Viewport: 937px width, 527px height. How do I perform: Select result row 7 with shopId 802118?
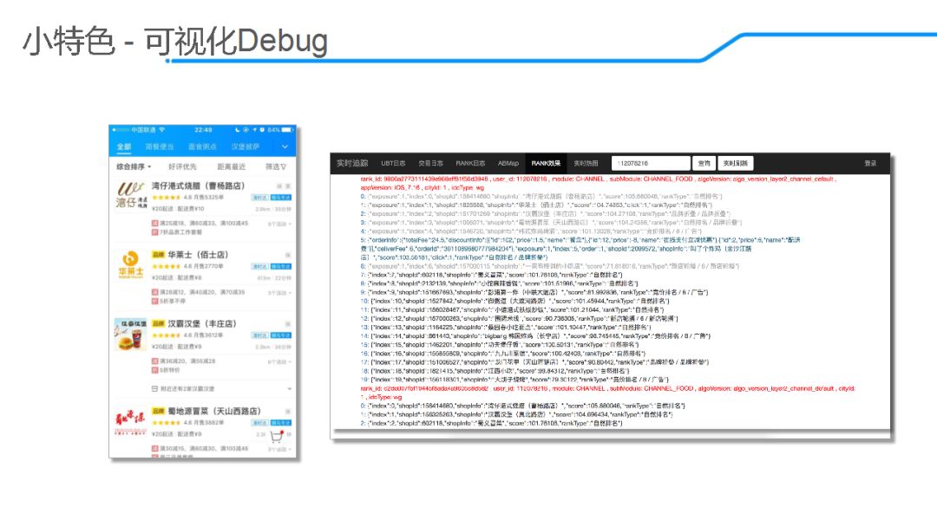click(491, 275)
